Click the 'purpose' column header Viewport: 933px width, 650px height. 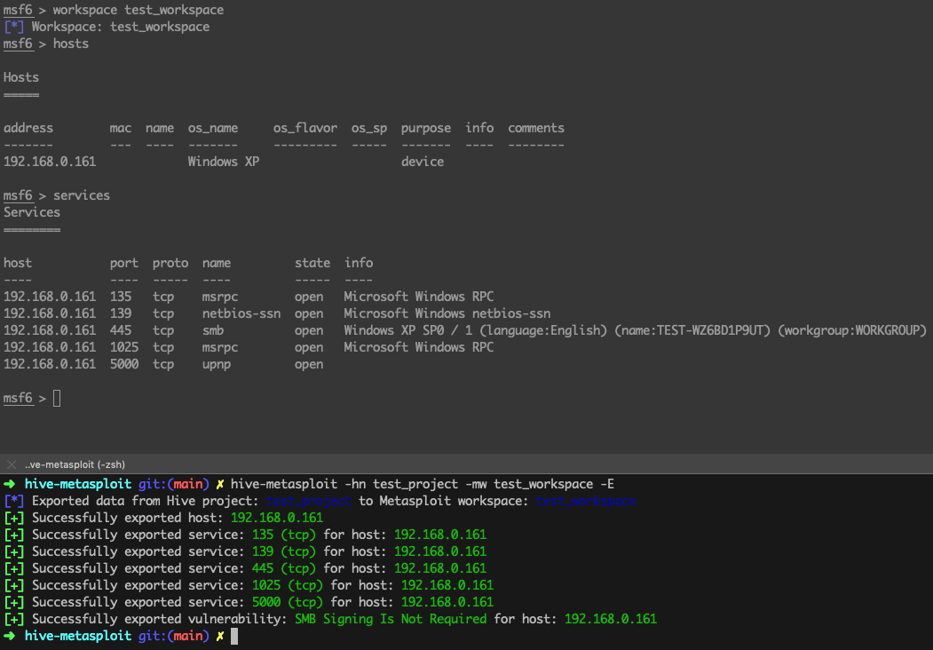click(x=426, y=128)
